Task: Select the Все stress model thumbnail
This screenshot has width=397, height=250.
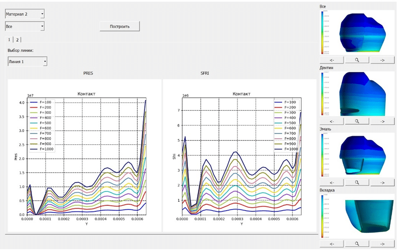Action: (357, 32)
